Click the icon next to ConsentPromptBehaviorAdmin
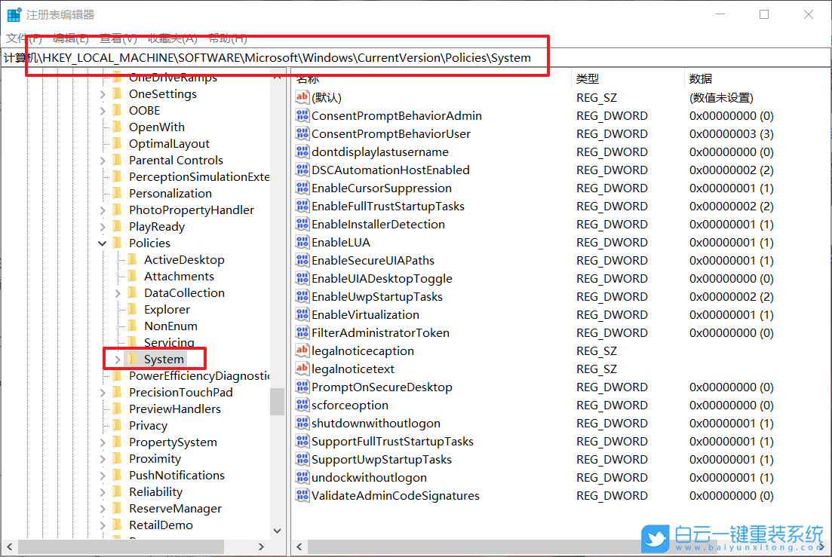832x557 pixels. pos(302,116)
